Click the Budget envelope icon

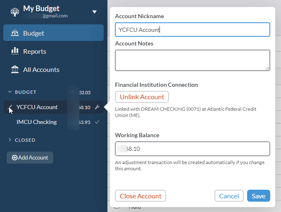tap(15, 33)
